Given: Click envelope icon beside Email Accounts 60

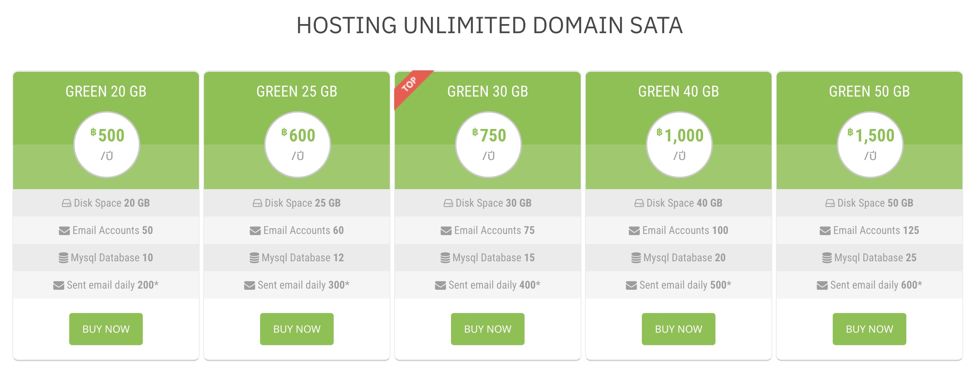Looking at the screenshot, I should click(x=255, y=231).
